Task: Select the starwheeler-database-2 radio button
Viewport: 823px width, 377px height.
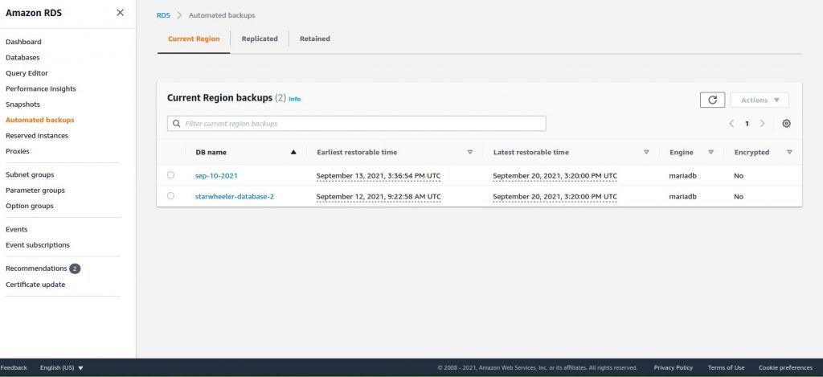Action: (x=170, y=196)
